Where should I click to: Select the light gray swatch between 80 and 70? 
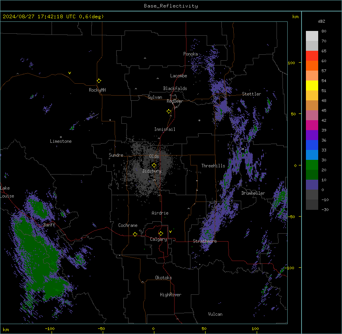click(x=312, y=36)
